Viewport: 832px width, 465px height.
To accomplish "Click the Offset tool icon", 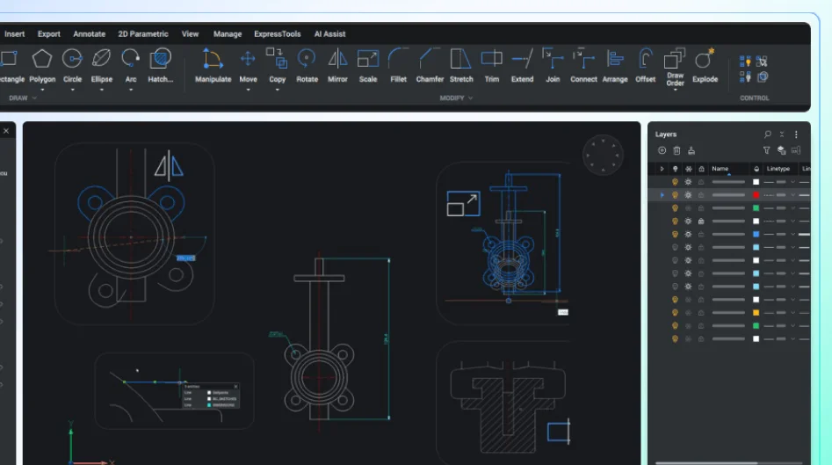I will 646,59.
